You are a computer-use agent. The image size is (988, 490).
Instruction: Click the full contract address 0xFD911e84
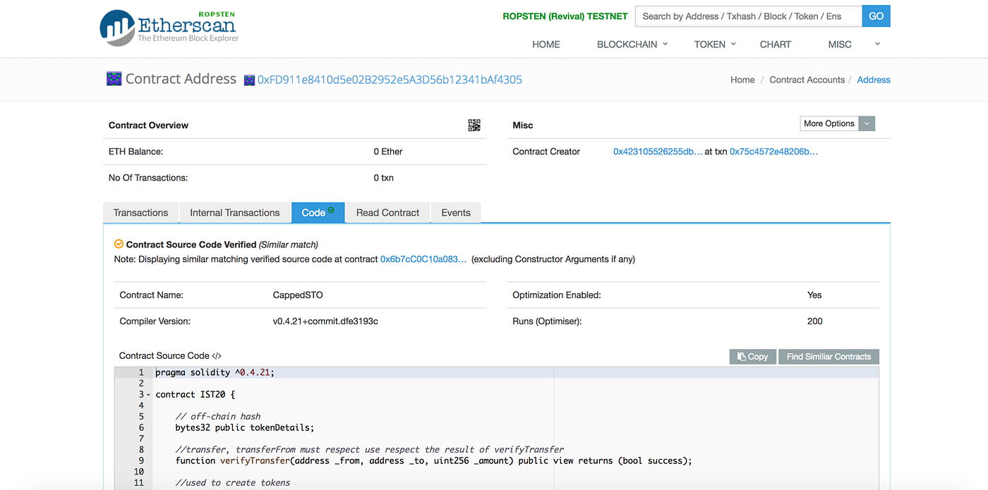390,80
